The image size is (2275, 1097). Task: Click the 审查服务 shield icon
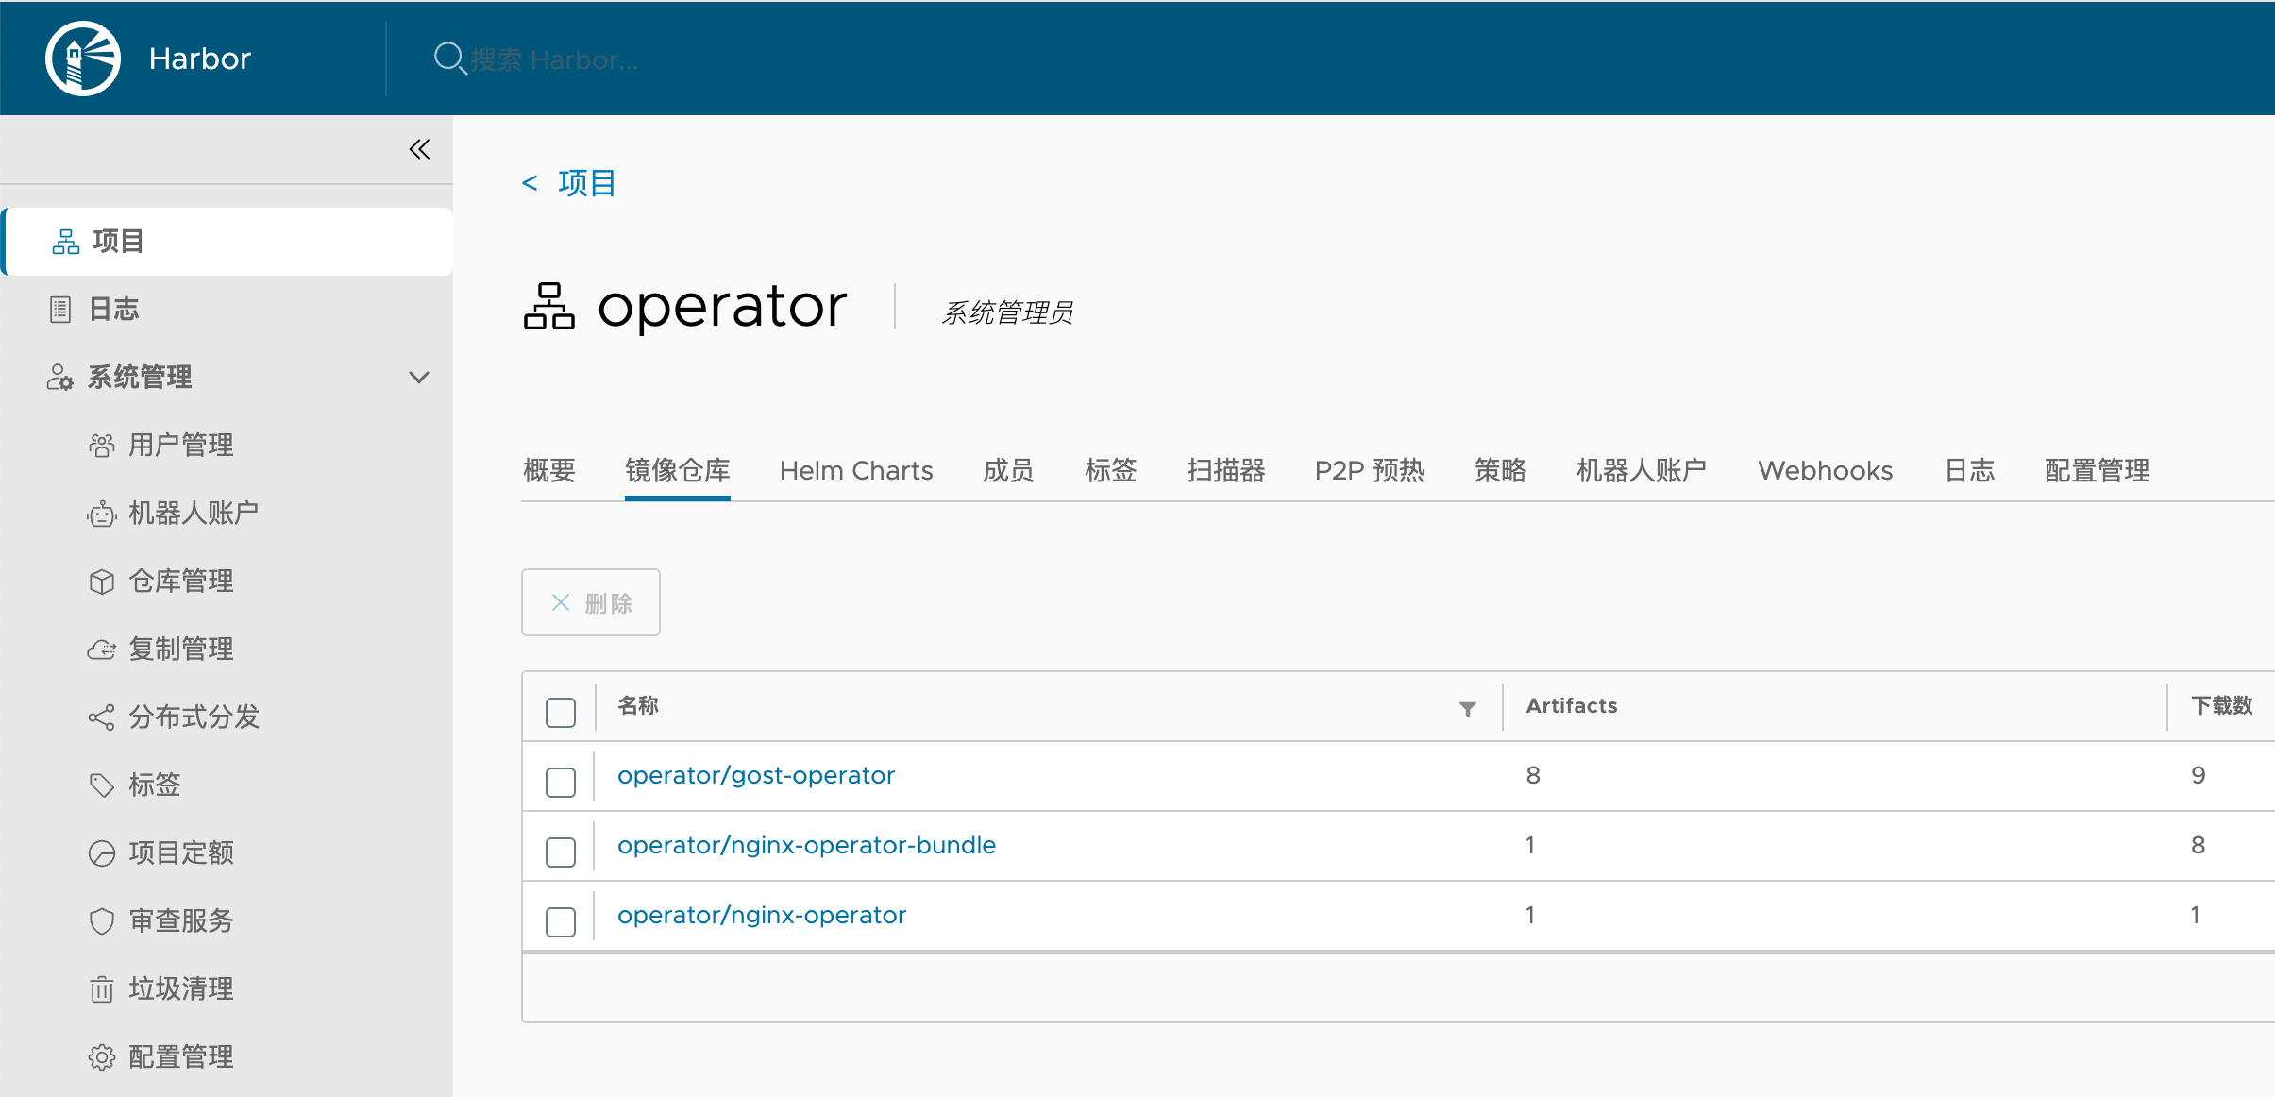pos(102,921)
